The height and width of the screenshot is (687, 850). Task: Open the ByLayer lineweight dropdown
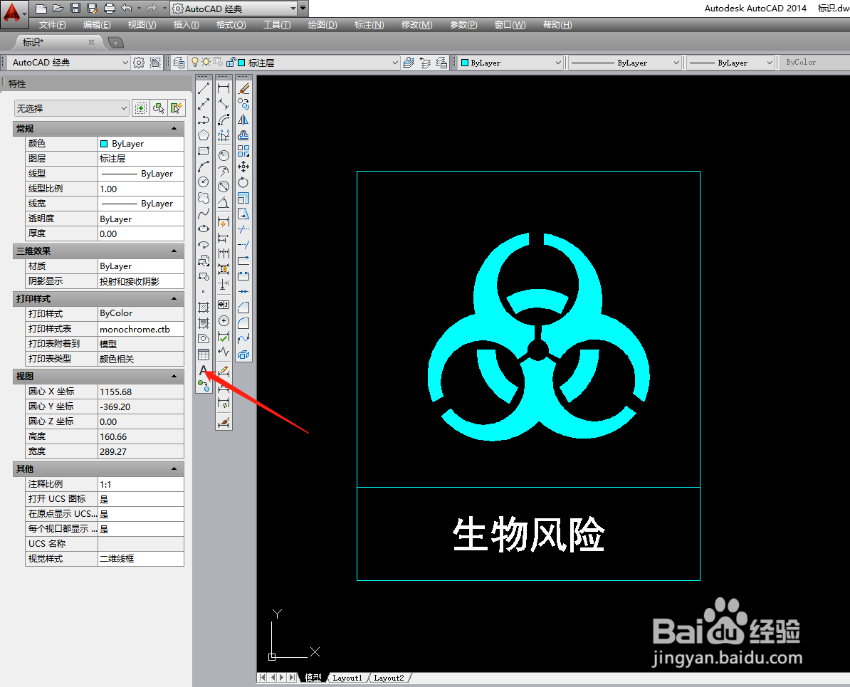tap(770, 63)
